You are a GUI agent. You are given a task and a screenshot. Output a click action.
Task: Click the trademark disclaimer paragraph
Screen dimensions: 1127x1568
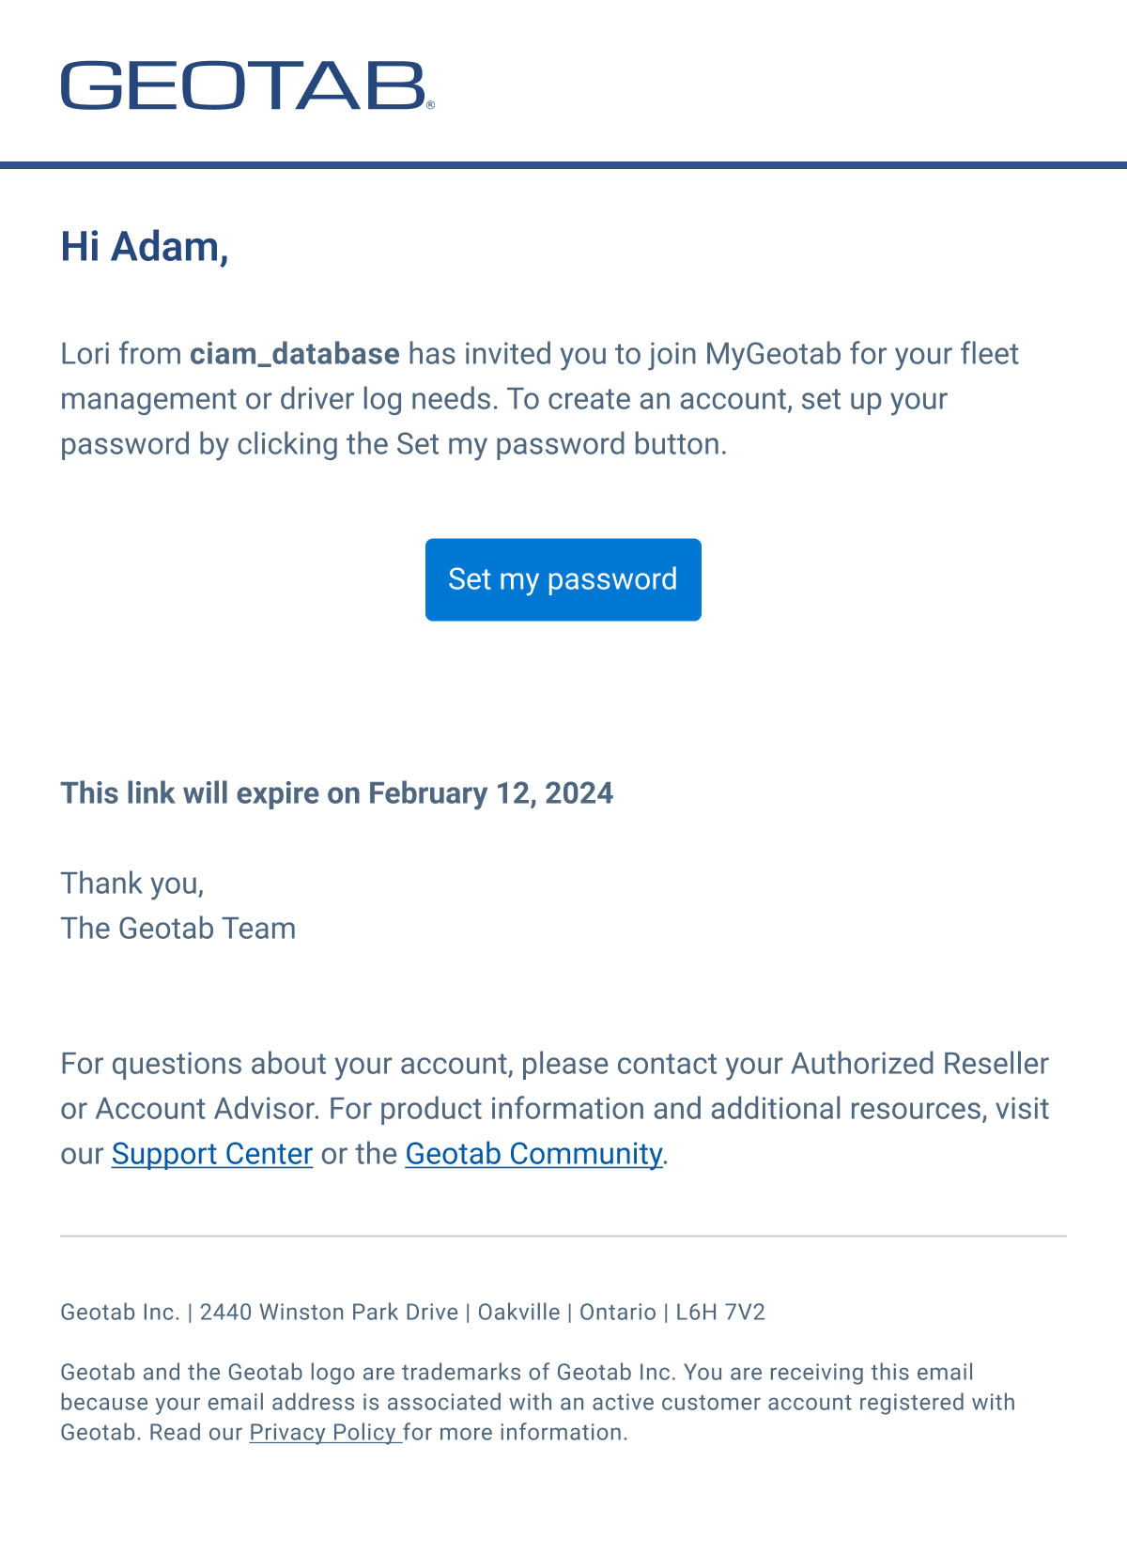(535, 1402)
